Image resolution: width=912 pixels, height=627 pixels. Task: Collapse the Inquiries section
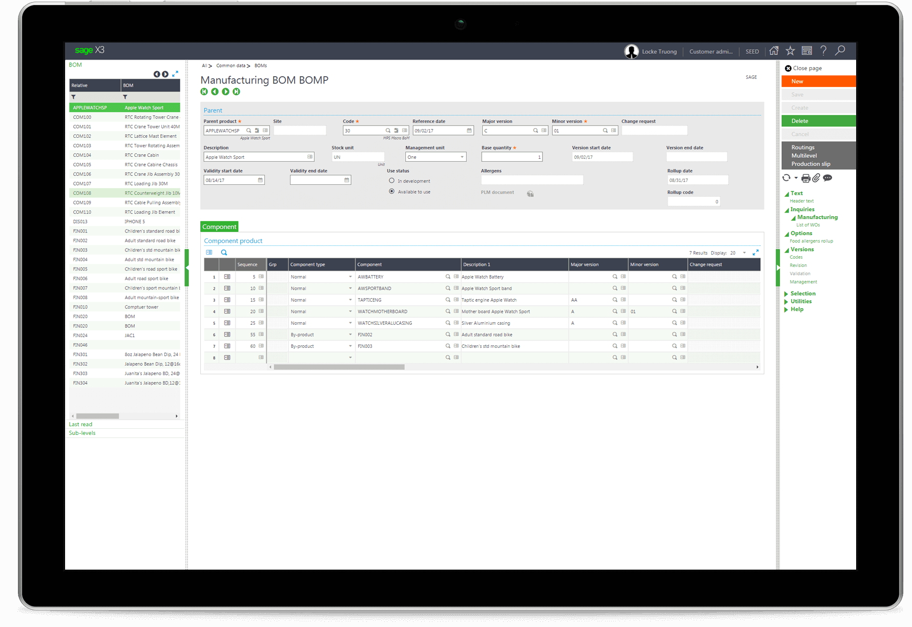(786, 210)
